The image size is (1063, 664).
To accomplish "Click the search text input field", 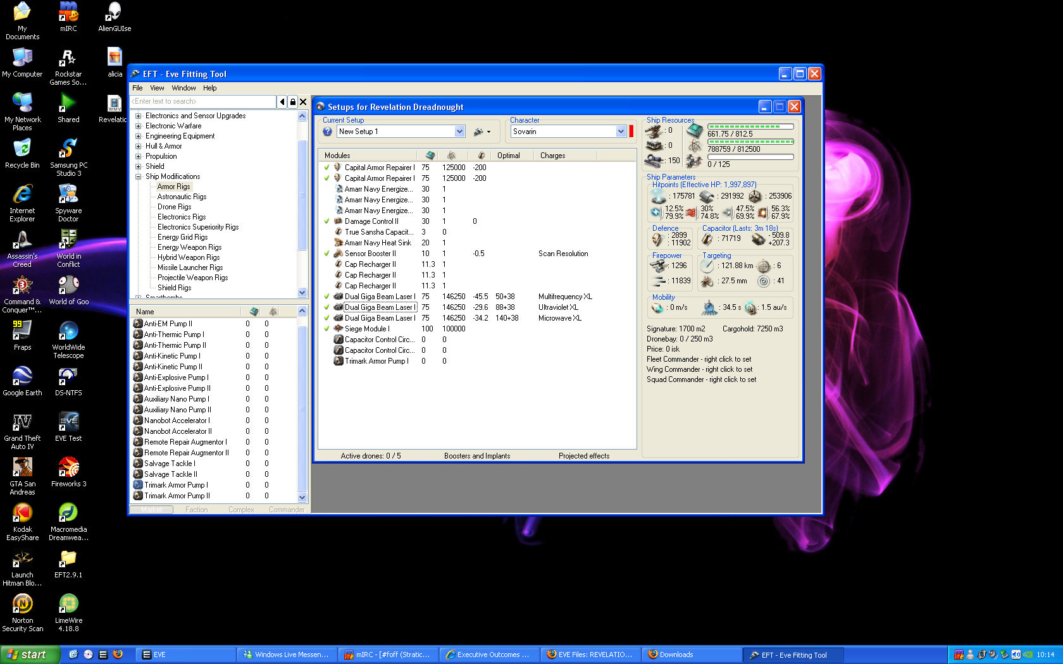I will pyautogui.click(x=203, y=102).
